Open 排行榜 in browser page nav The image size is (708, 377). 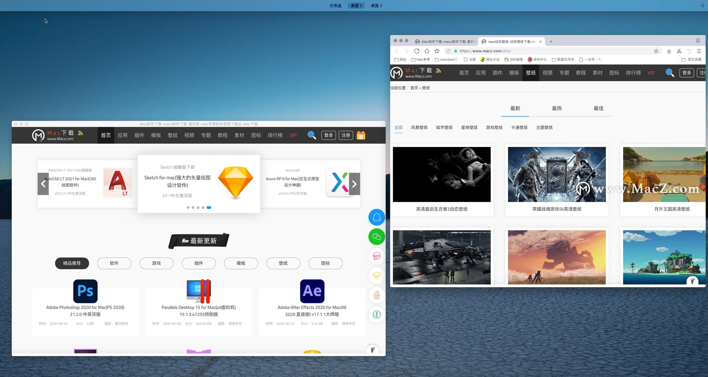tap(633, 73)
